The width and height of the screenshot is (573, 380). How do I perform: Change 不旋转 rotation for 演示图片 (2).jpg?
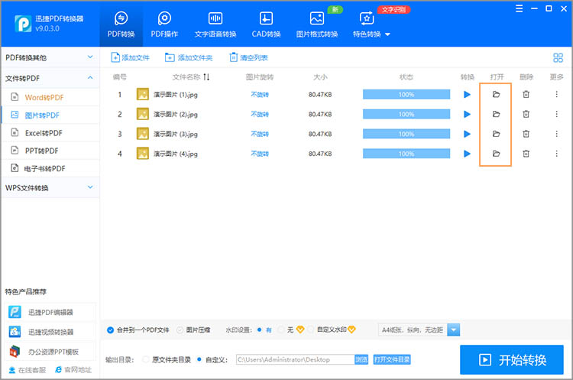click(260, 114)
